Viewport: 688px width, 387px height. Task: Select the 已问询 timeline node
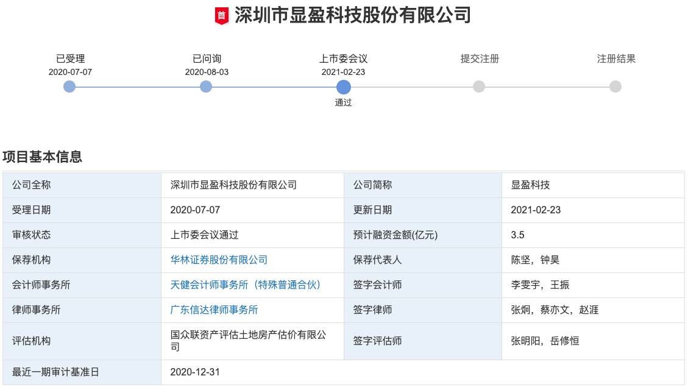click(206, 87)
